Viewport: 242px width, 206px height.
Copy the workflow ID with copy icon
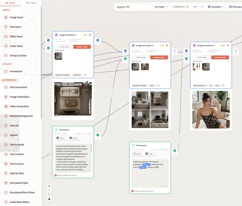click(x=188, y=7)
